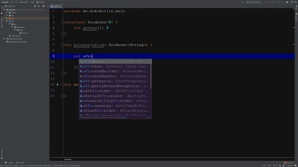Image resolution: width=298 pixels, height=167 pixels.
Task: Hide the Project panel with minus icon
Action: click(47, 6)
